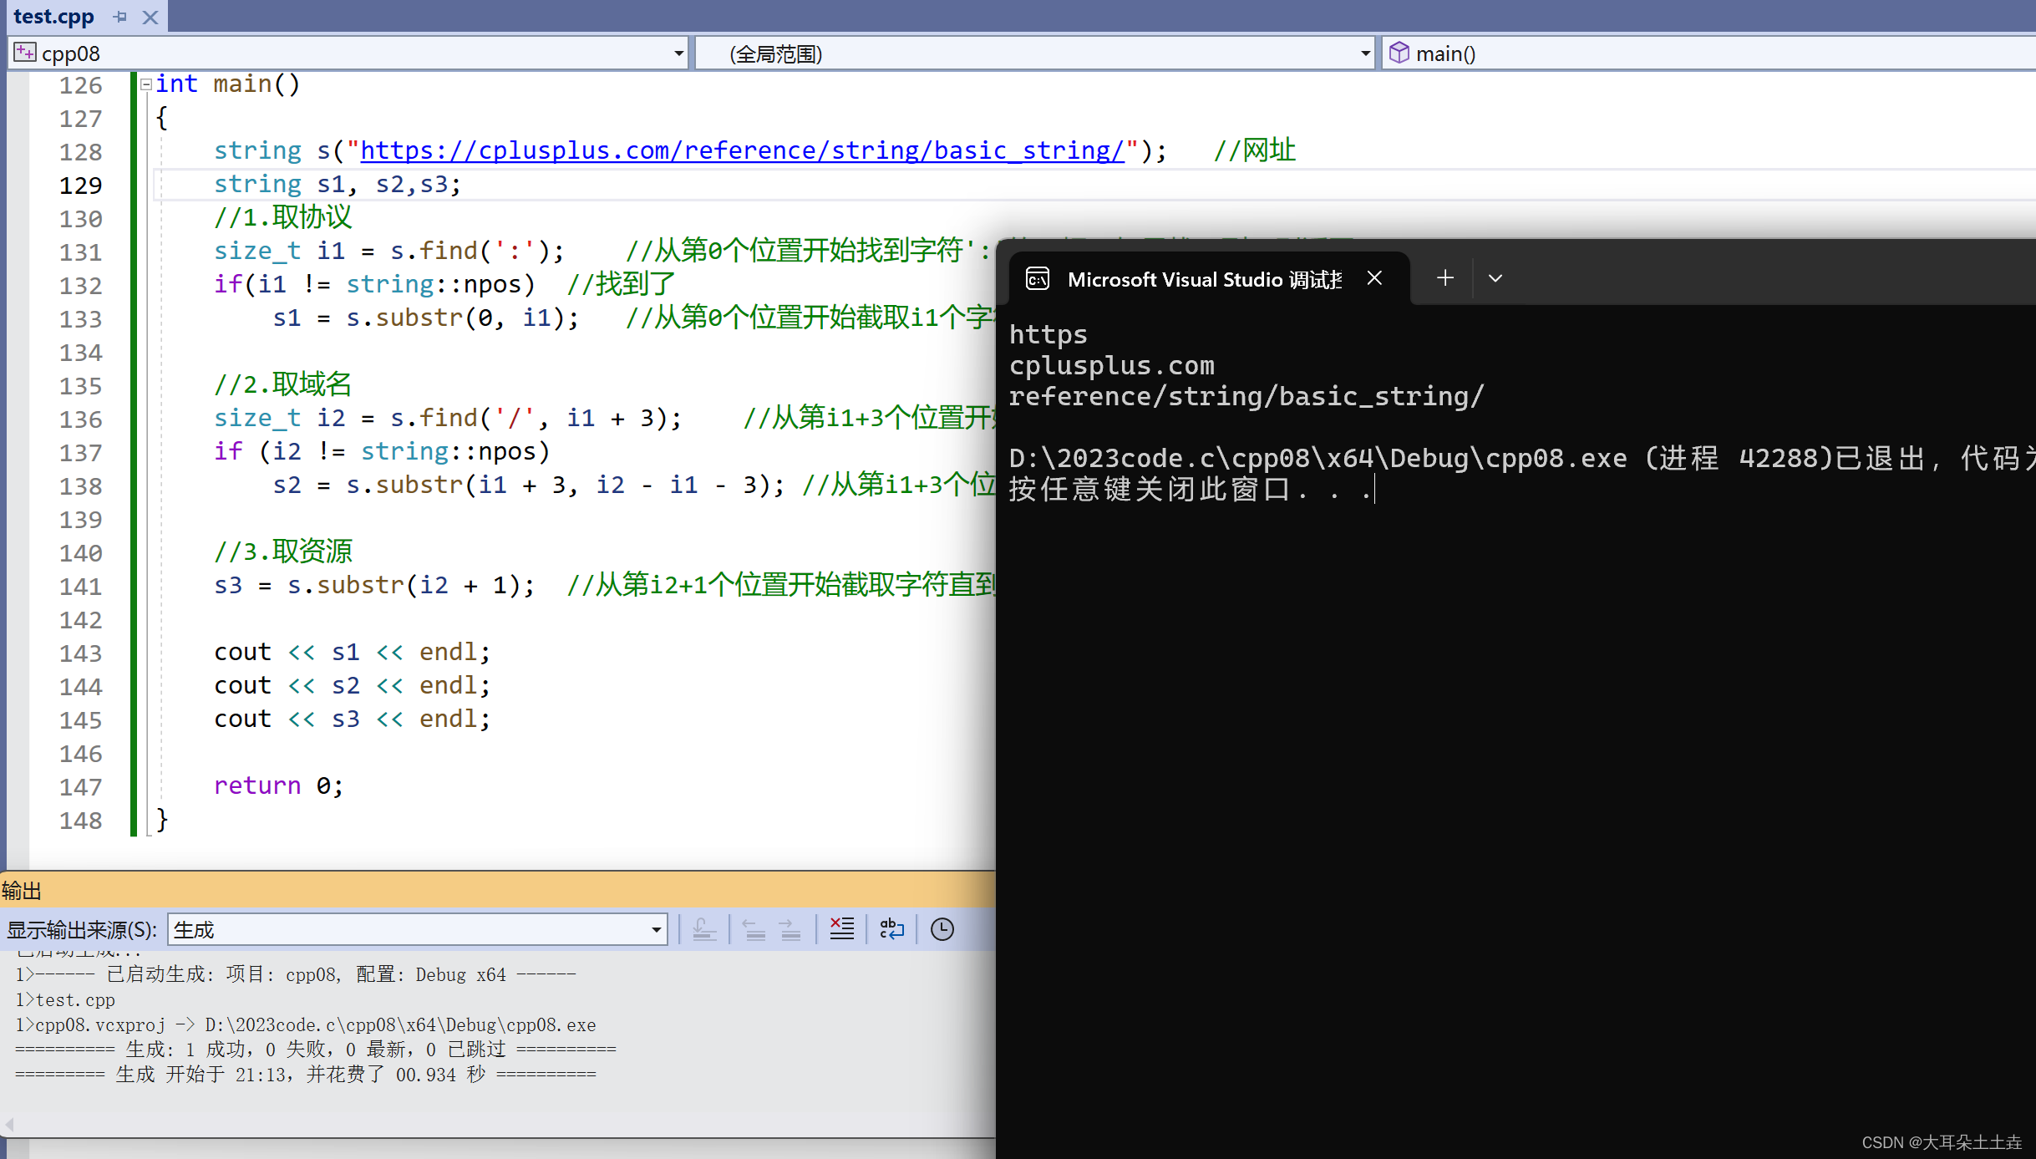Click 'if (i2 != string::npos)' line
This screenshot has height=1159, width=2036.
pyautogui.click(x=382, y=451)
